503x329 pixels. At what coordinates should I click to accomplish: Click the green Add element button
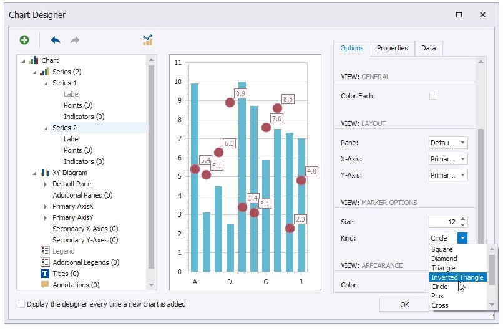(24, 41)
